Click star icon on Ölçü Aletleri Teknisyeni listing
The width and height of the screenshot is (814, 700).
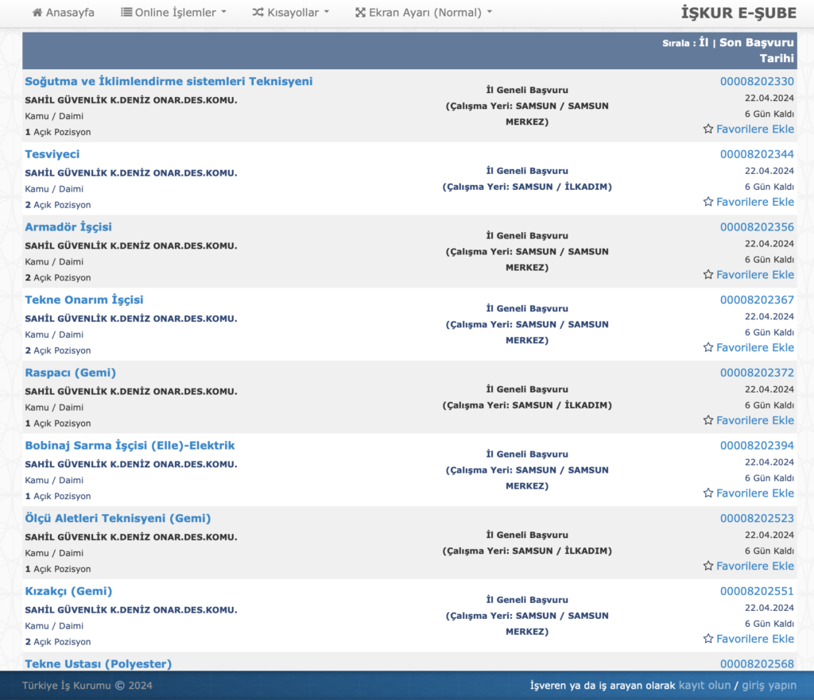click(708, 567)
